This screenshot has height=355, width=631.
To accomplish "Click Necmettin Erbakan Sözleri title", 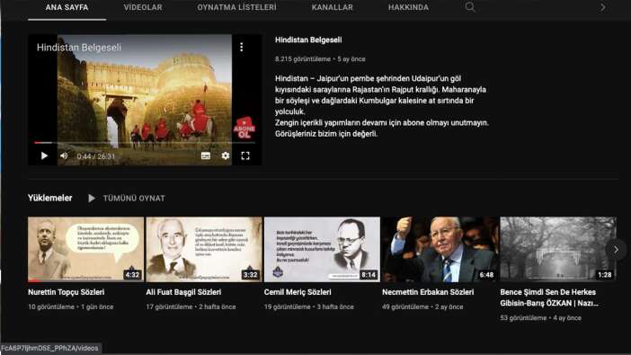I will coord(428,292).
